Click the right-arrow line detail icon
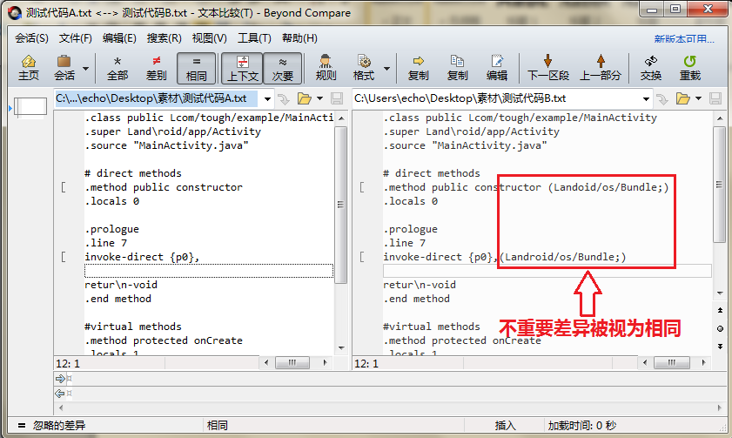 (60, 379)
